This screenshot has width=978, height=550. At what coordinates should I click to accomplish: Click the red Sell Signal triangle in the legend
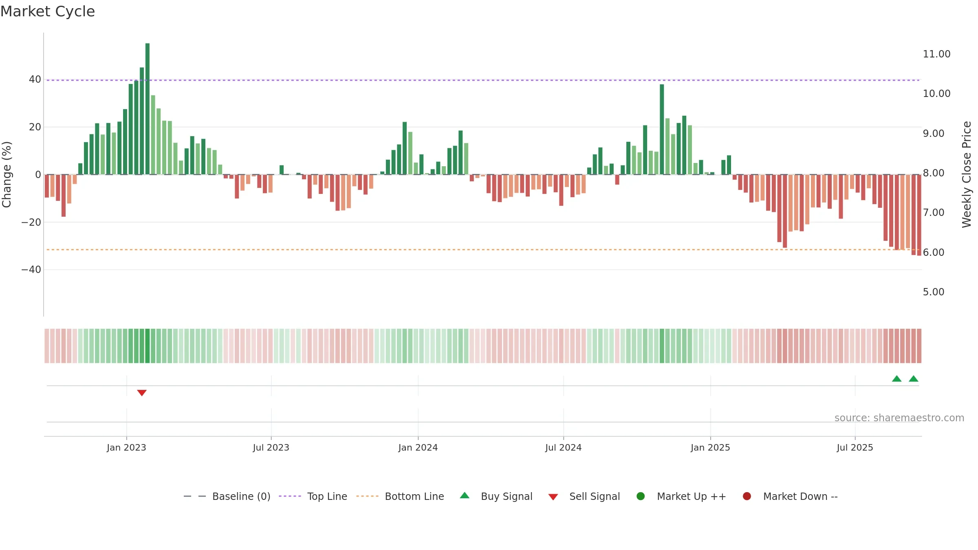click(x=553, y=497)
